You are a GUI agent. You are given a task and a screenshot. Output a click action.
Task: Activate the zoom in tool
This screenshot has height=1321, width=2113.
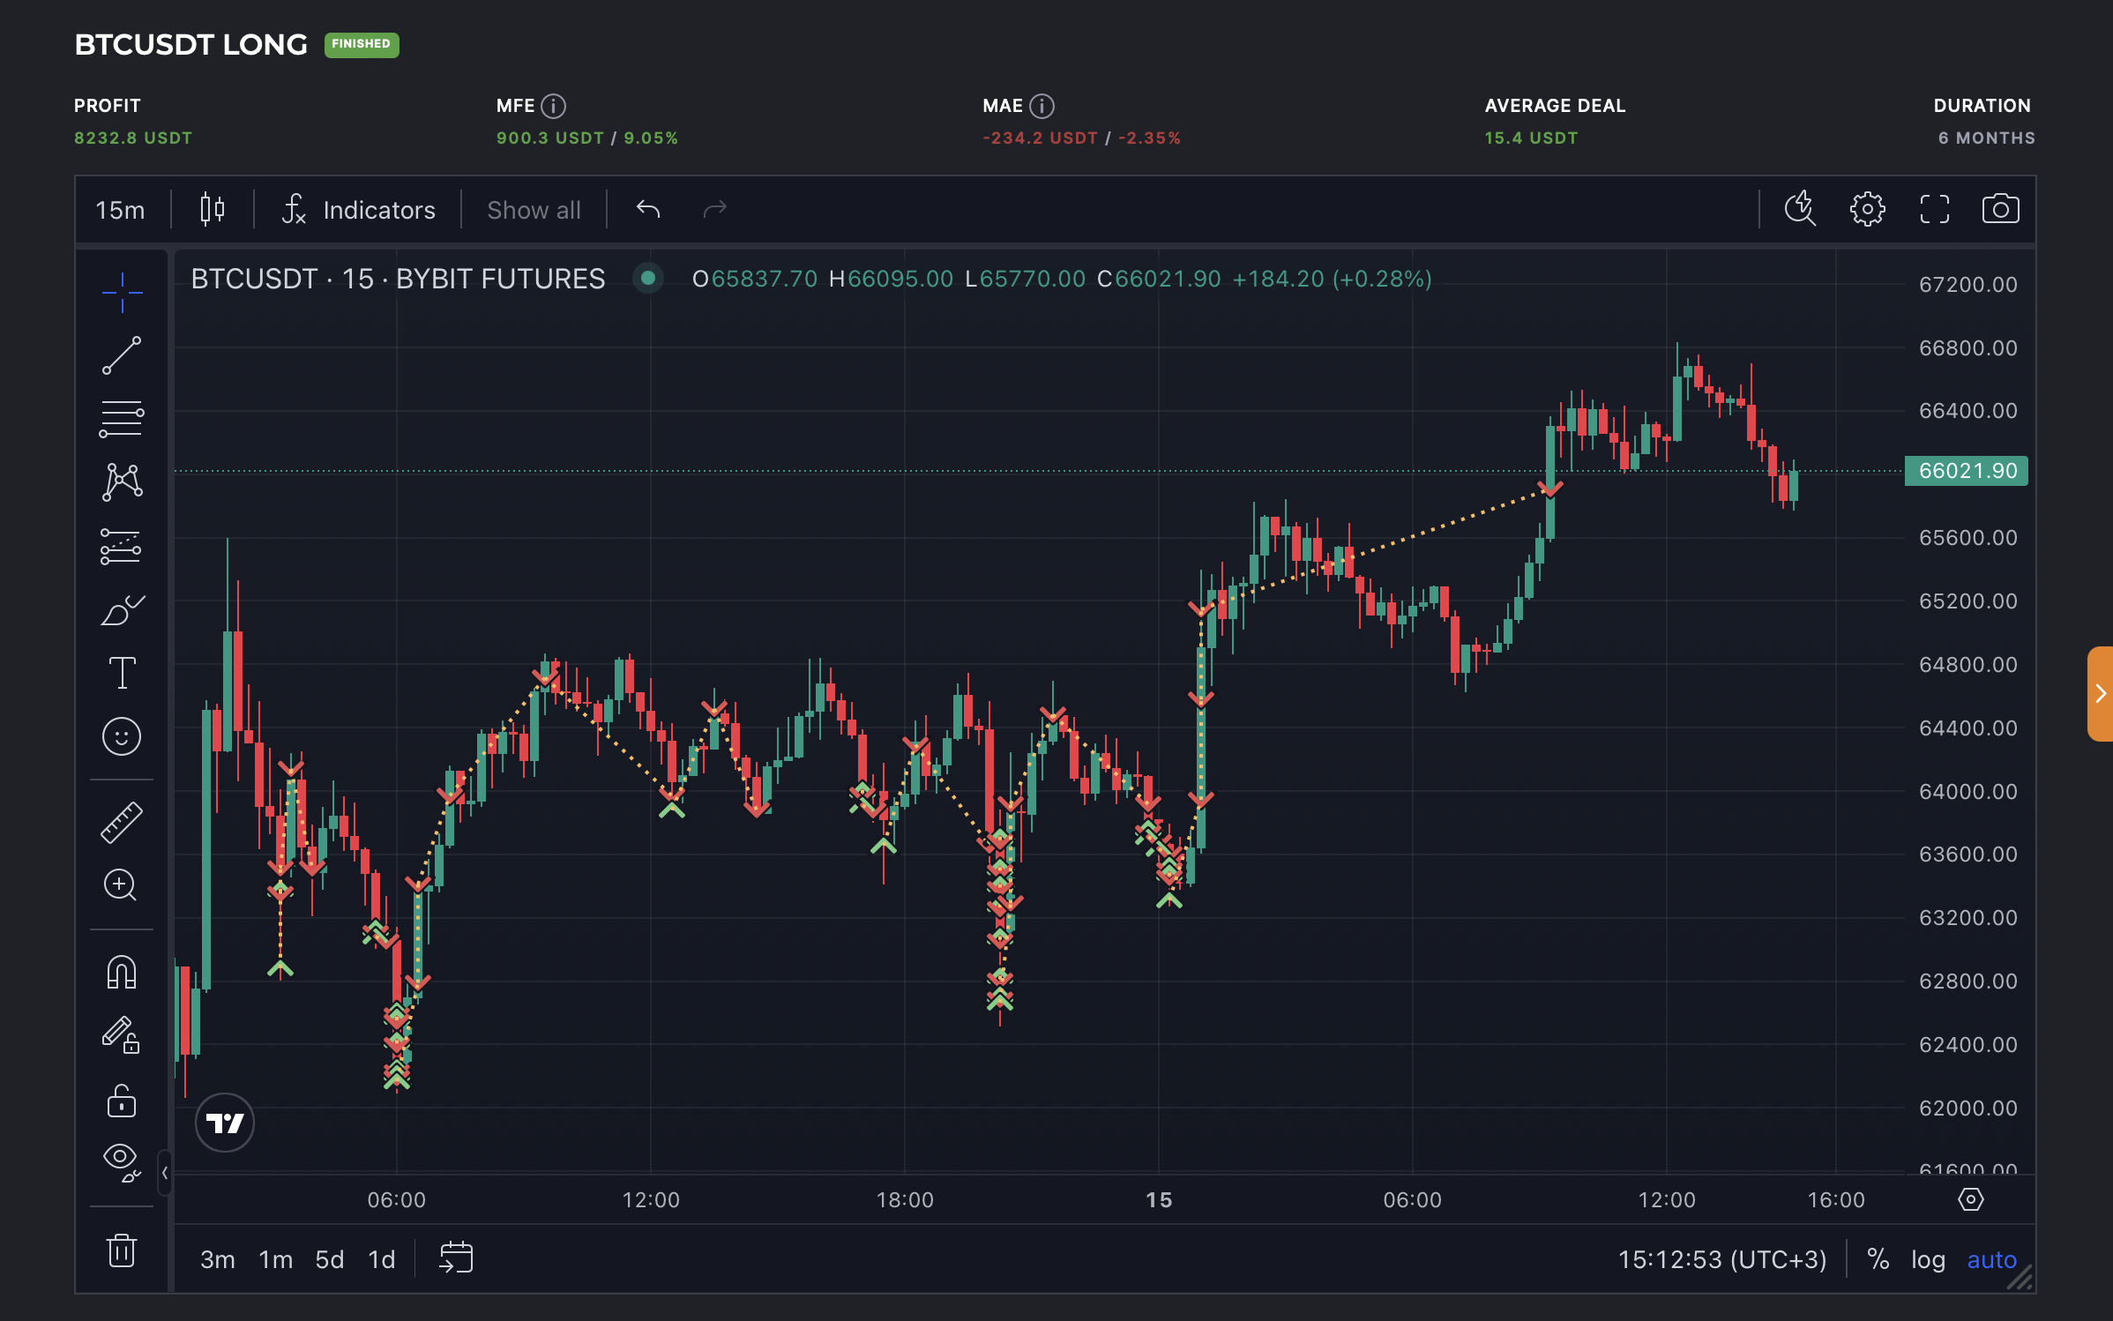click(x=122, y=885)
